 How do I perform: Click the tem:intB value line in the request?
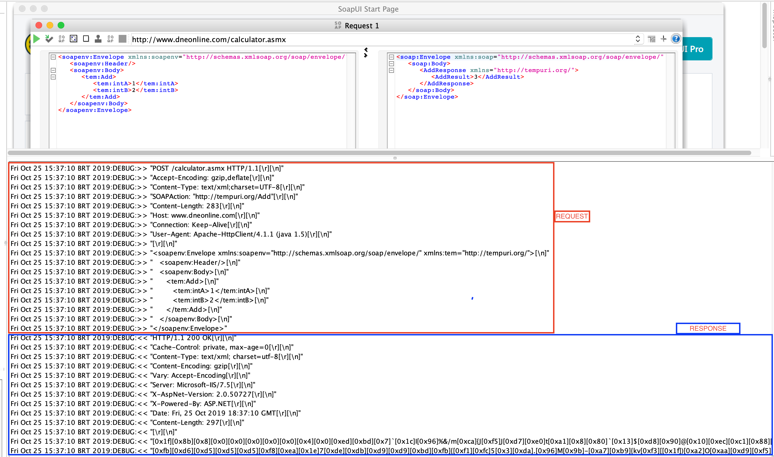click(x=136, y=90)
